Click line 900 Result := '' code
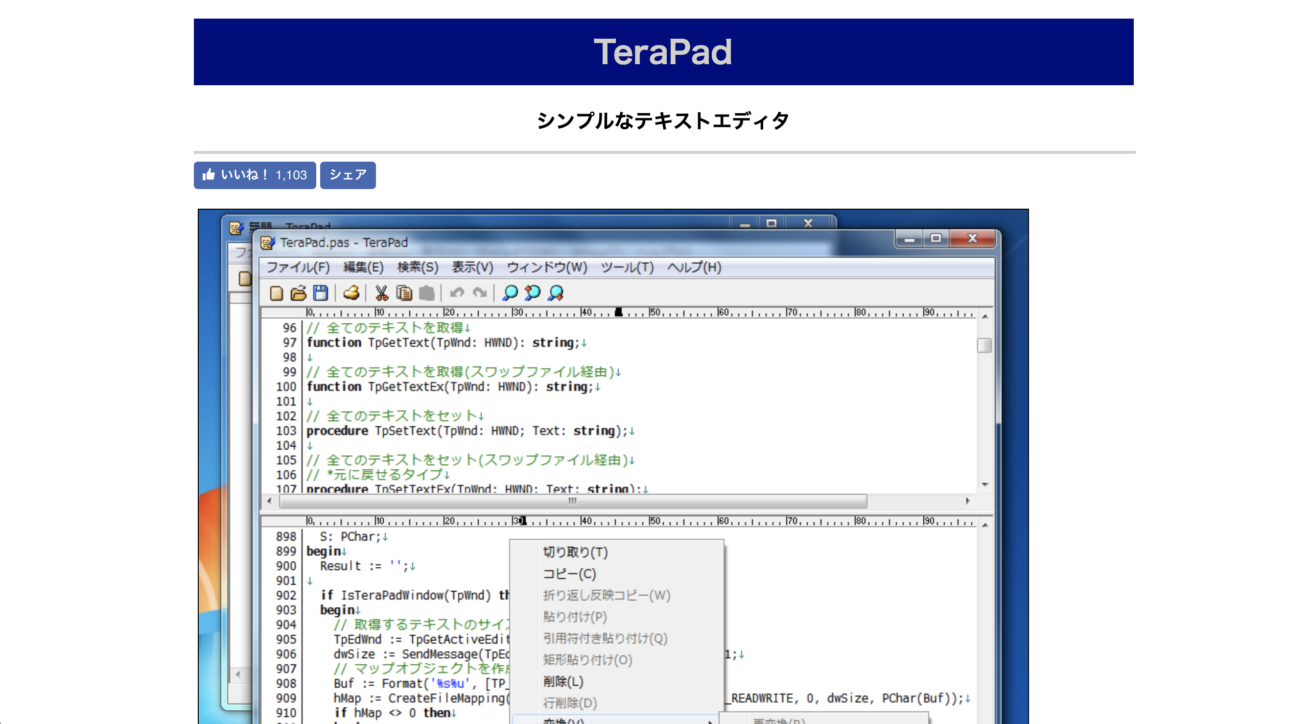The image size is (1310, 724). [x=368, y=566]
